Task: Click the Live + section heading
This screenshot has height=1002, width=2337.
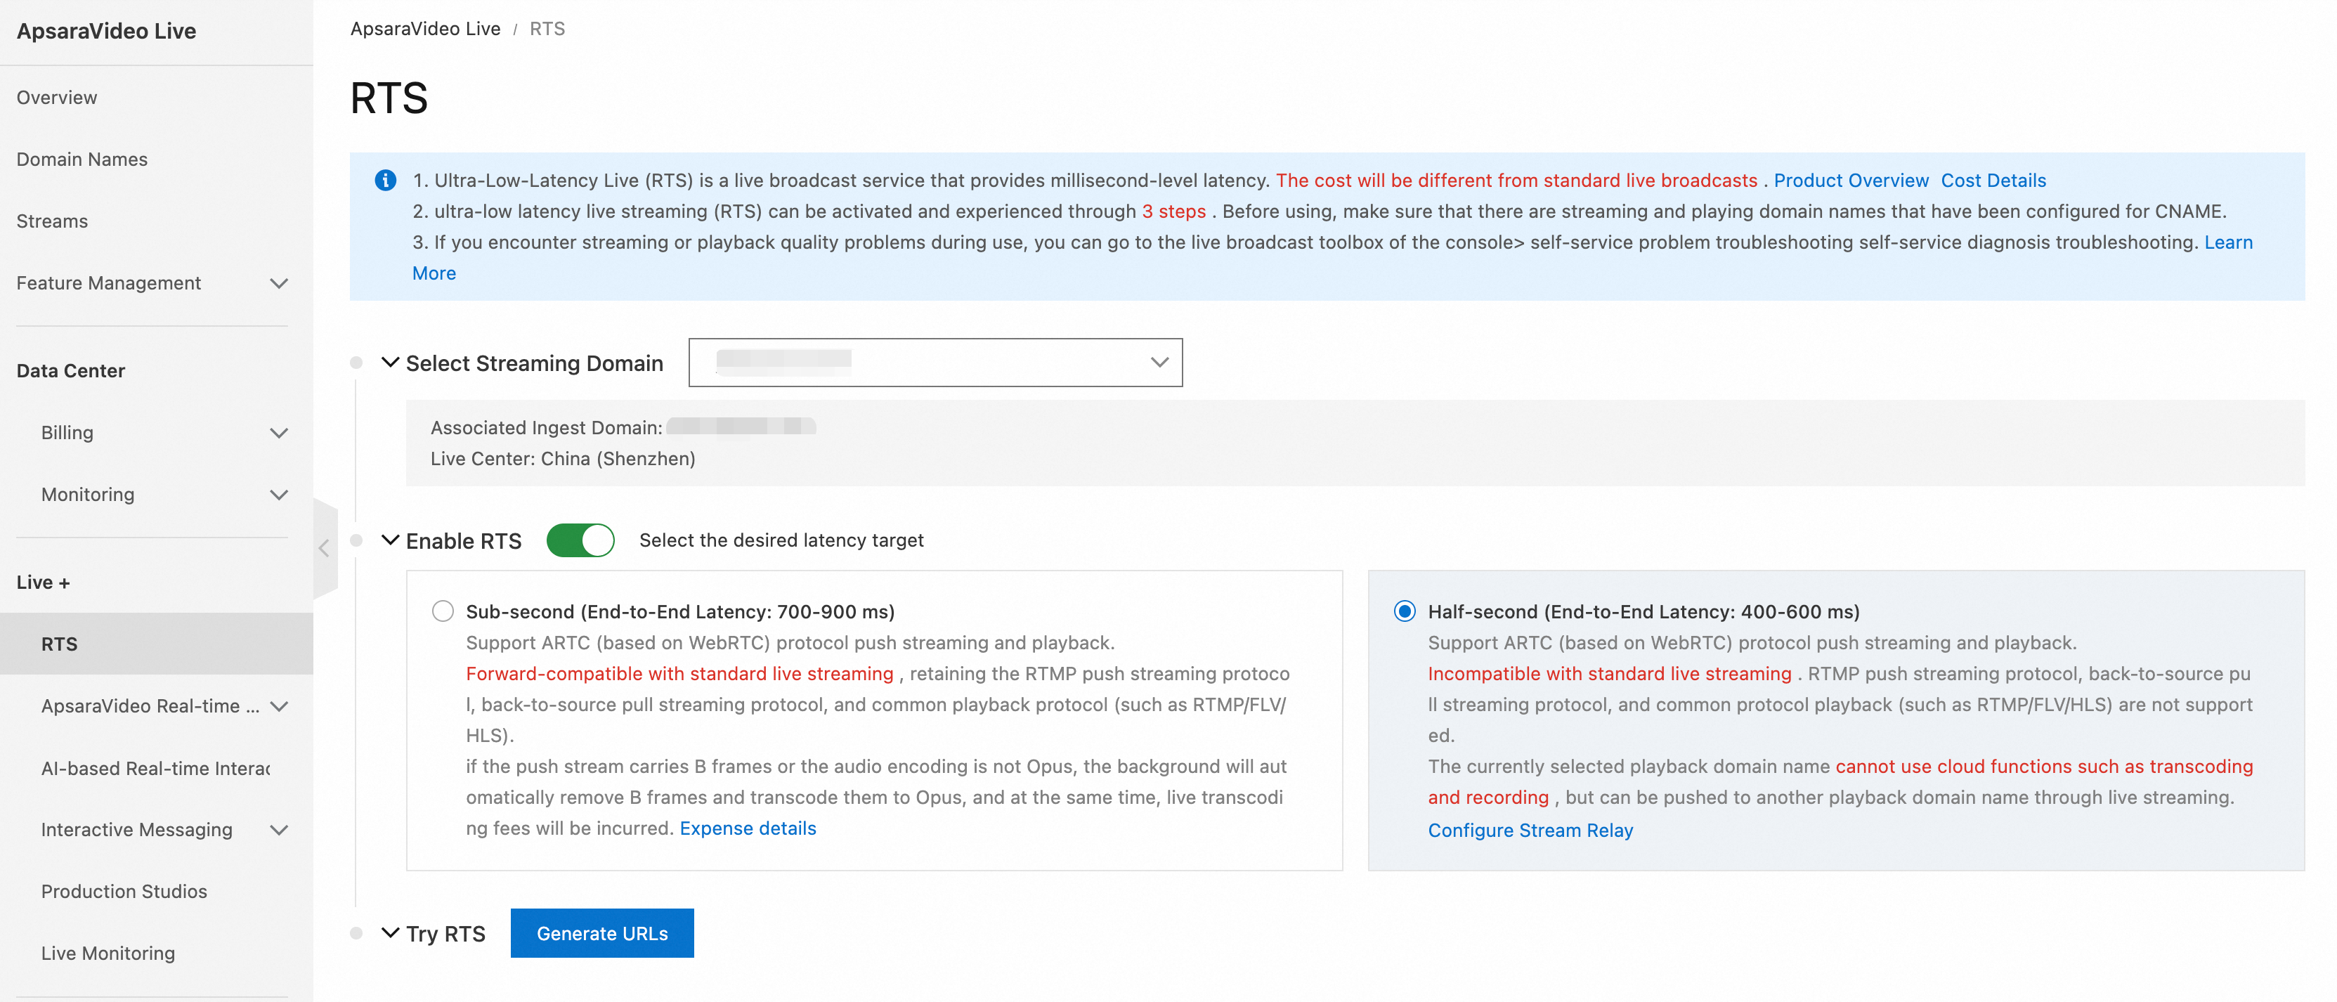Action: pos(44,582)
